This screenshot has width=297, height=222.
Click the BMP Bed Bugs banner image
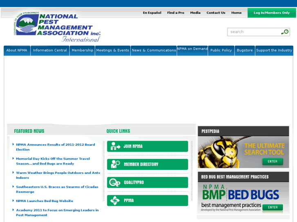point(243,198)
